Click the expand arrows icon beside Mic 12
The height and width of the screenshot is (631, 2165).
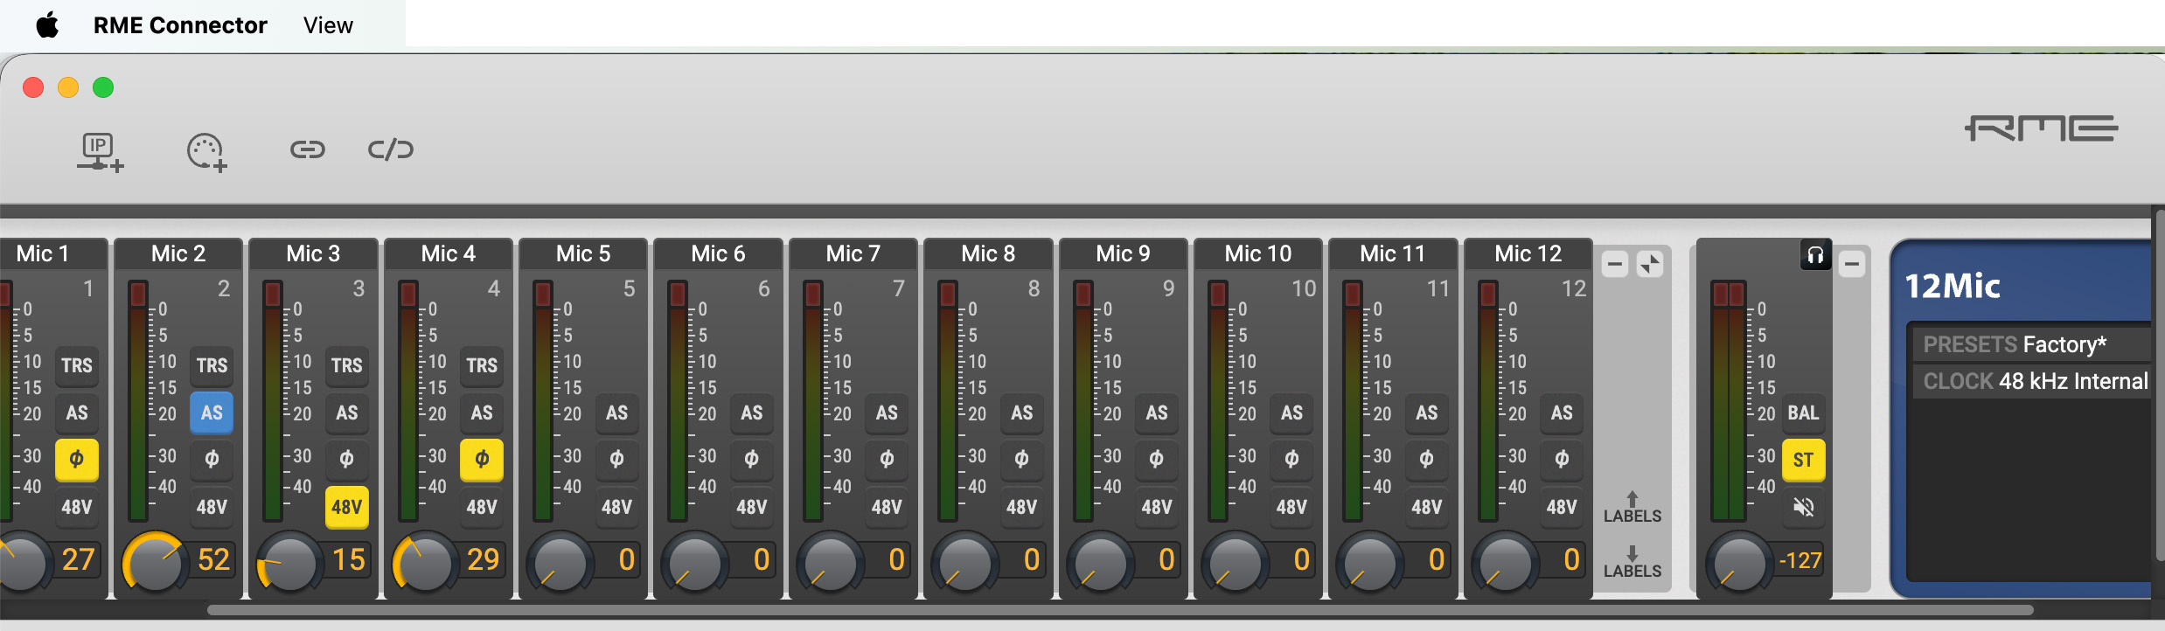tap(1650, 264)
